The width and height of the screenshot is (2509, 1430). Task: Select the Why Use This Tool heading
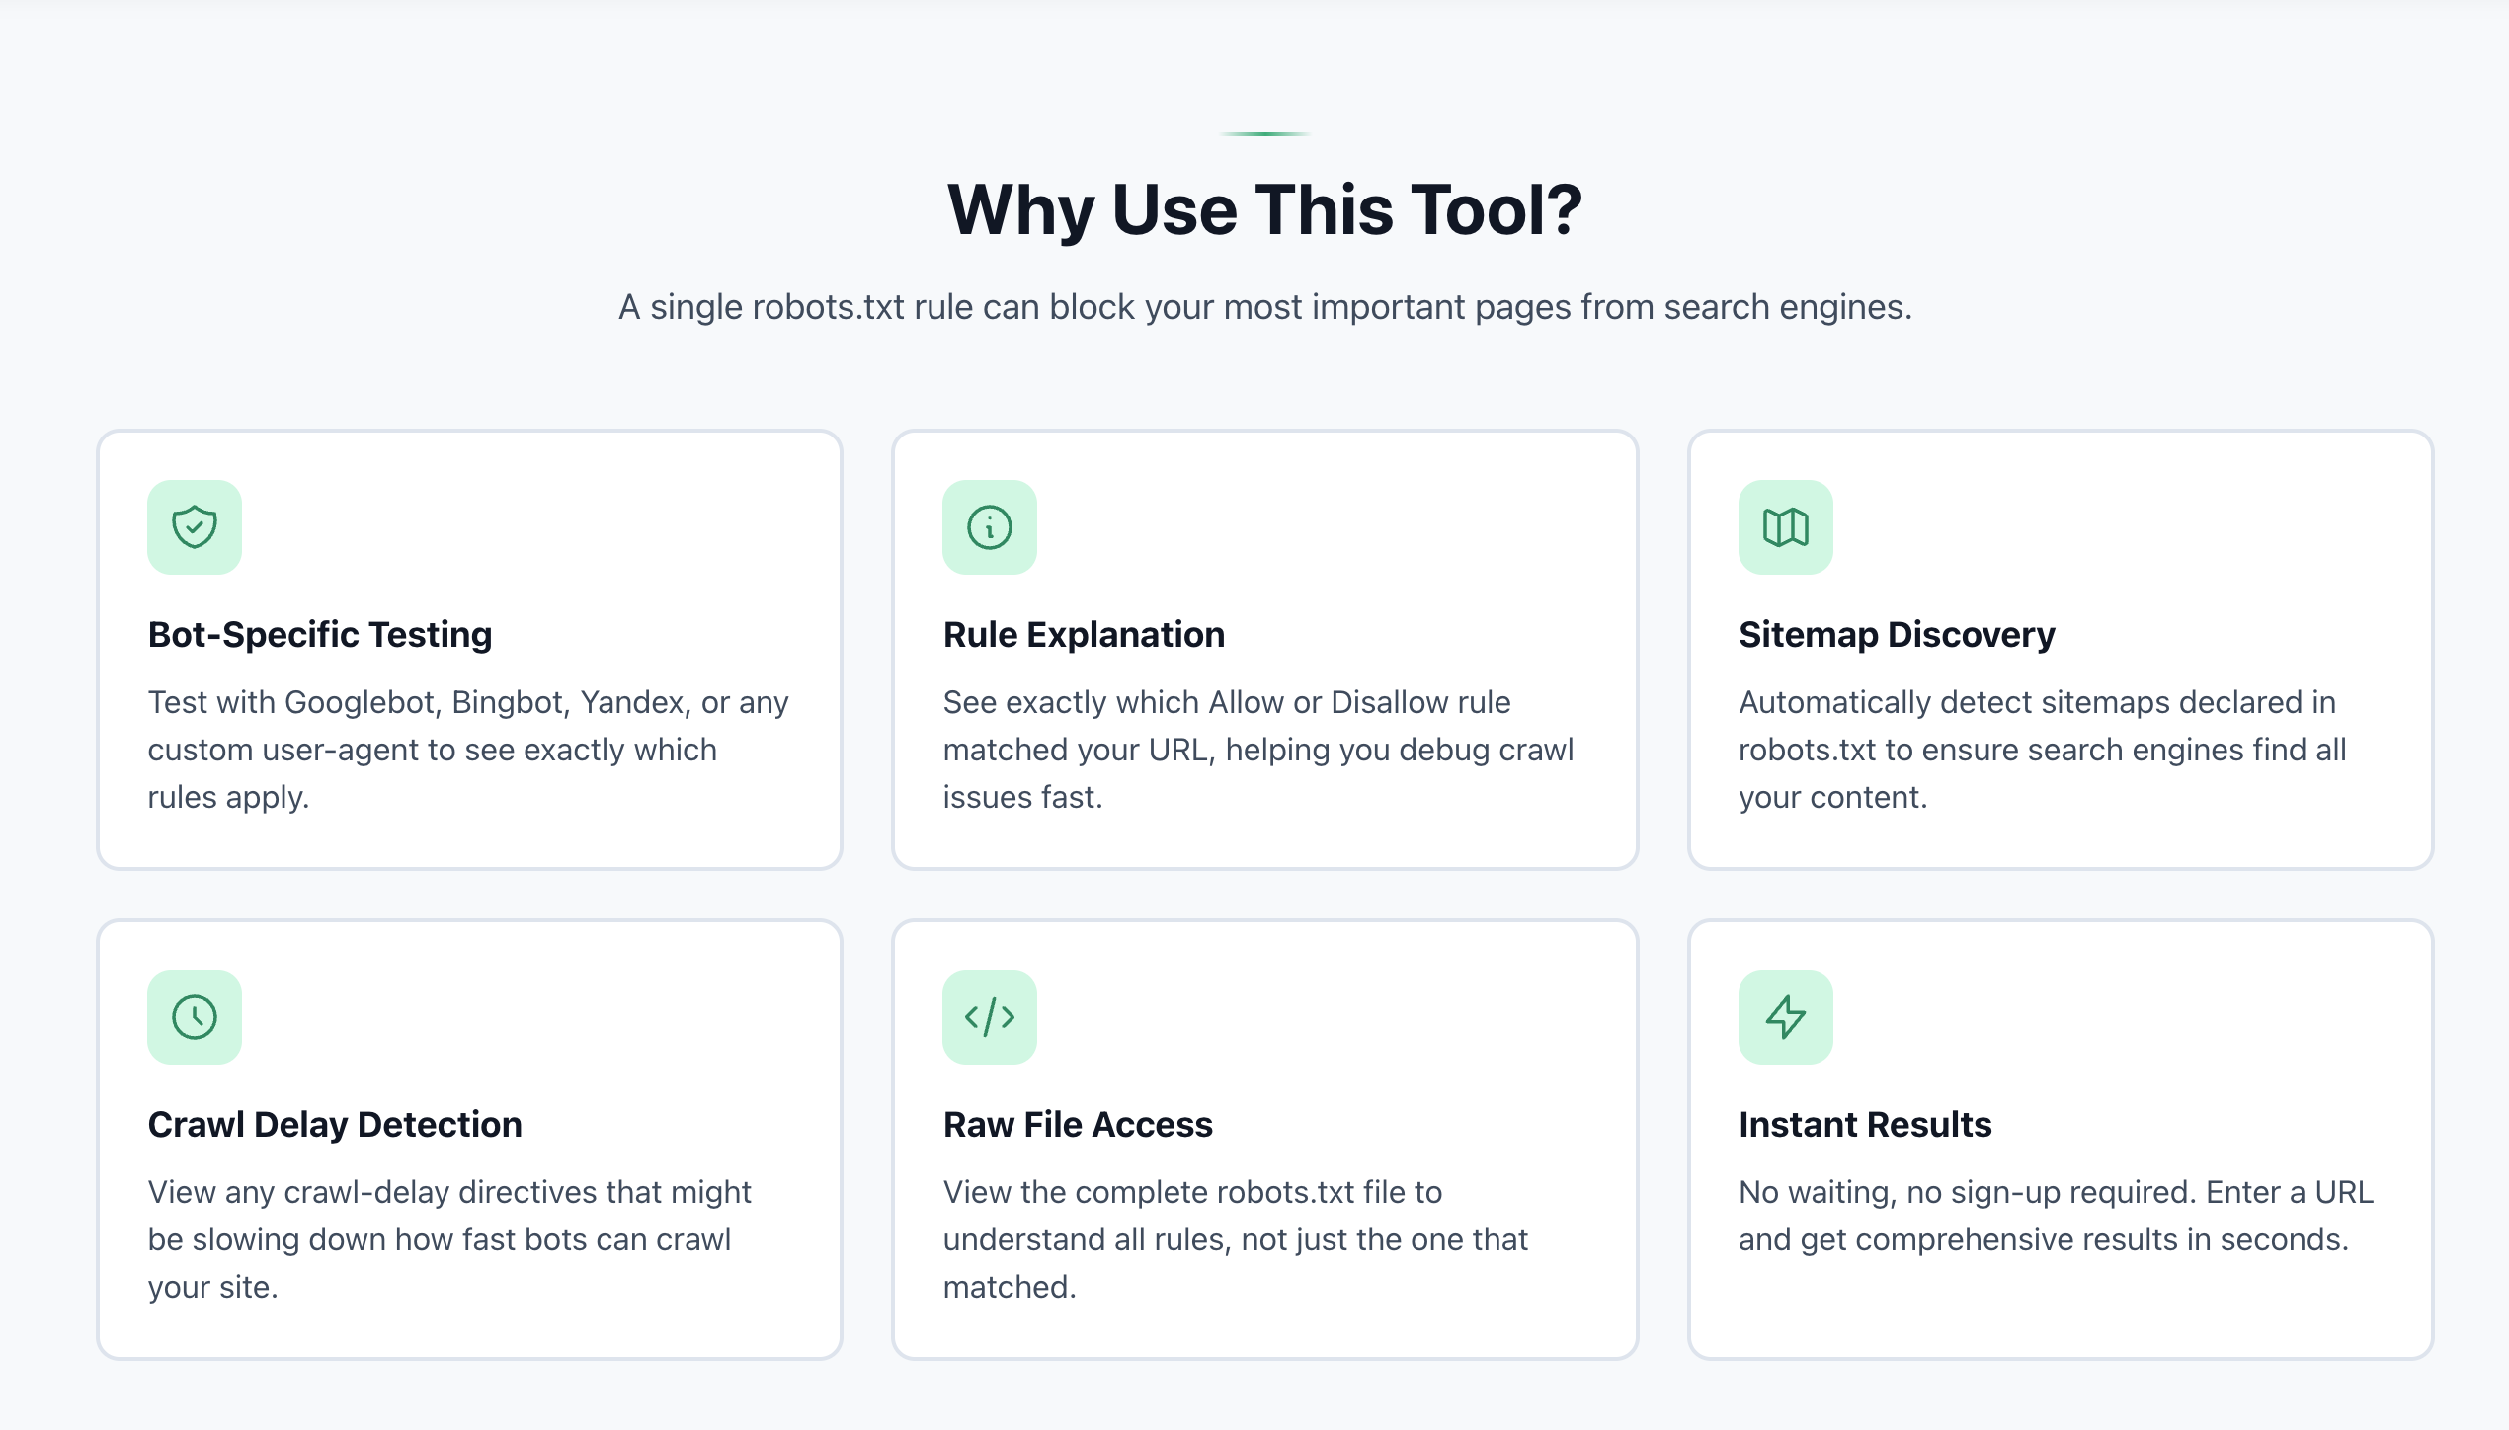(1267, 207)
